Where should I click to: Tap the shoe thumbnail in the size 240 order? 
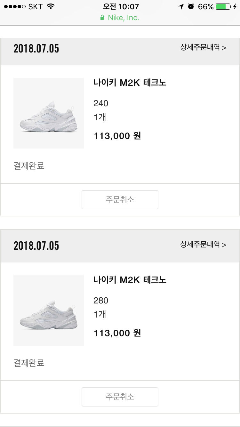49,113
